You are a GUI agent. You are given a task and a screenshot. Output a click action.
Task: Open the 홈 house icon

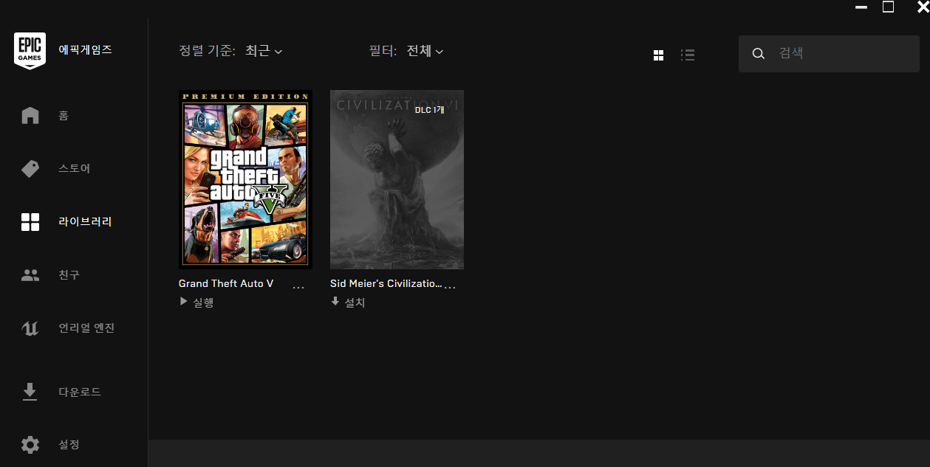[30, 116]
